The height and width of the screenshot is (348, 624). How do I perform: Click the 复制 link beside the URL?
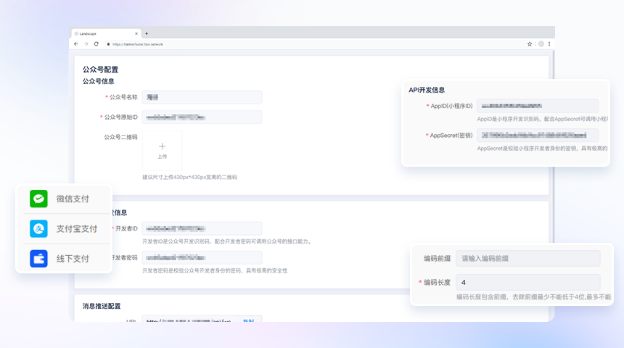tap(248, 320)
